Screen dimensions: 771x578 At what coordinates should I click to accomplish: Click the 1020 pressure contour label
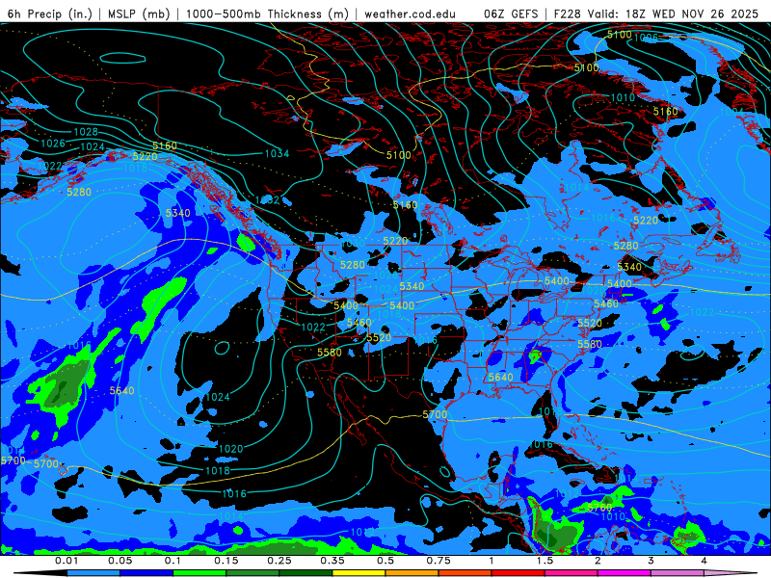point(230,449)
